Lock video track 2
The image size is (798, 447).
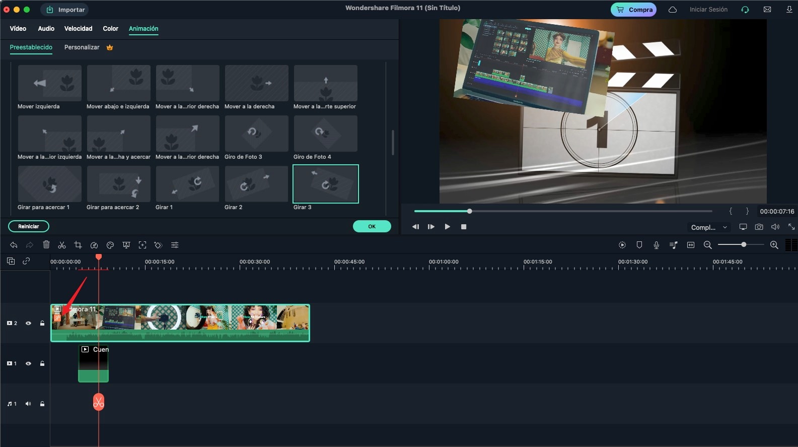tap(42, 323)
